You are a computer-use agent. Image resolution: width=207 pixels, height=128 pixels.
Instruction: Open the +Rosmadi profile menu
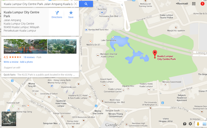coord(182,4)
